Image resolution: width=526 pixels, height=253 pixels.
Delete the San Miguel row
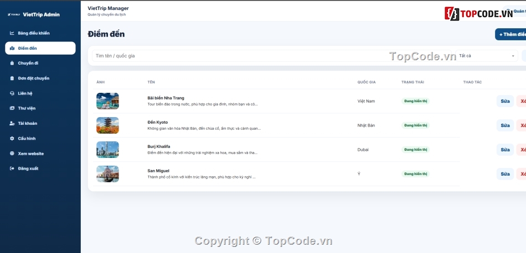click(522, 174)
